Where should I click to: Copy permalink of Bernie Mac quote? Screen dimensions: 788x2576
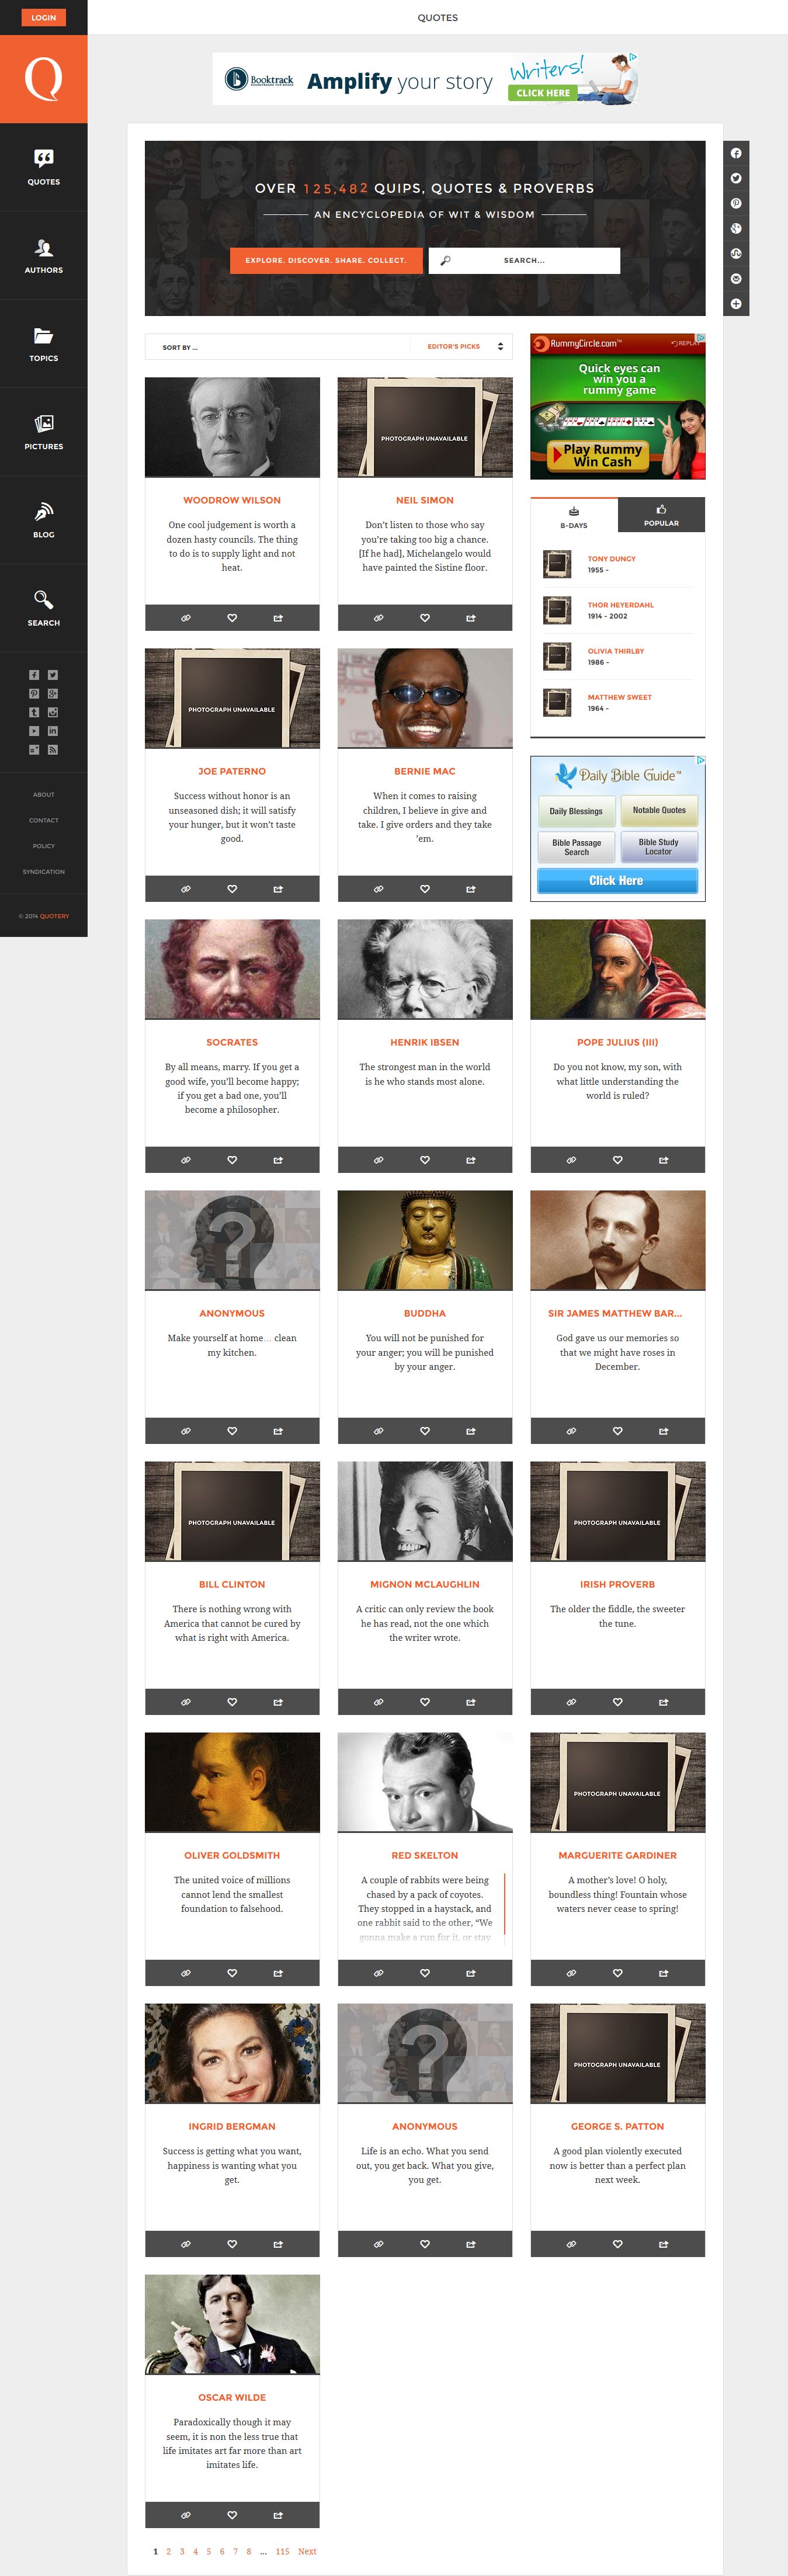[379, 889]
